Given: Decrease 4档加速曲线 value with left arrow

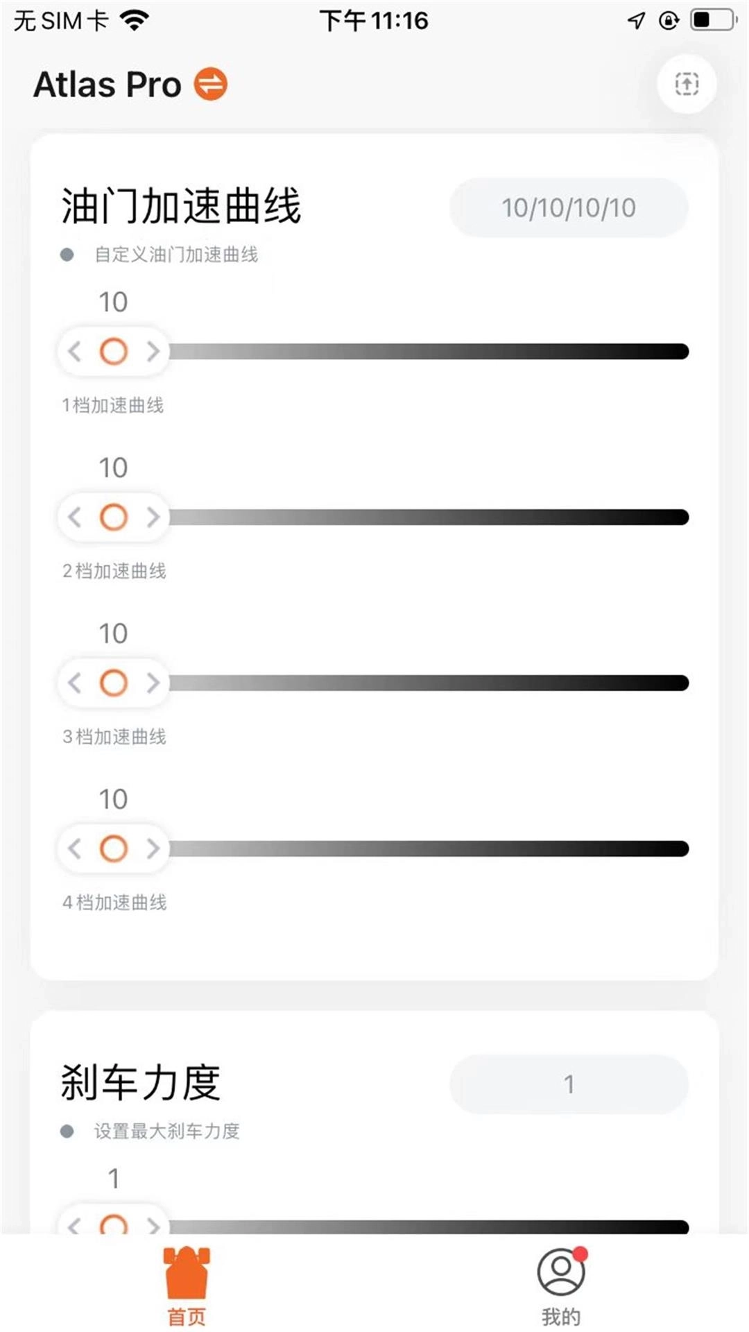Looking at the screenshot, I should (75, 848).
